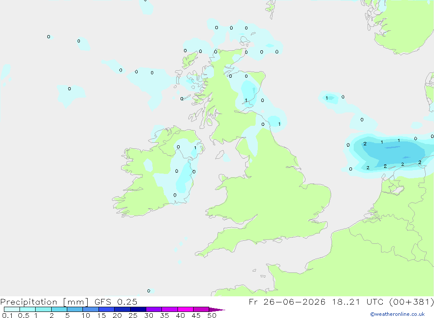Image resolution: width=434 pixels, height=318 pixels.
Task: Click the 40 legend scale label
Action: click(x=181, y=315)
